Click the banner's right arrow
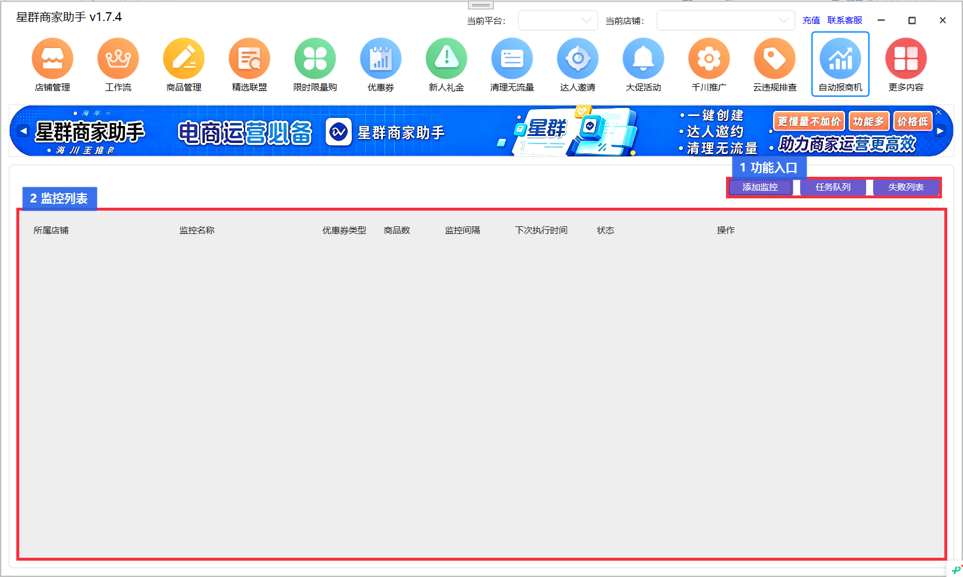The width and height of the screenshot is (963, 577). pyautogui.click(x=940, y=131)
